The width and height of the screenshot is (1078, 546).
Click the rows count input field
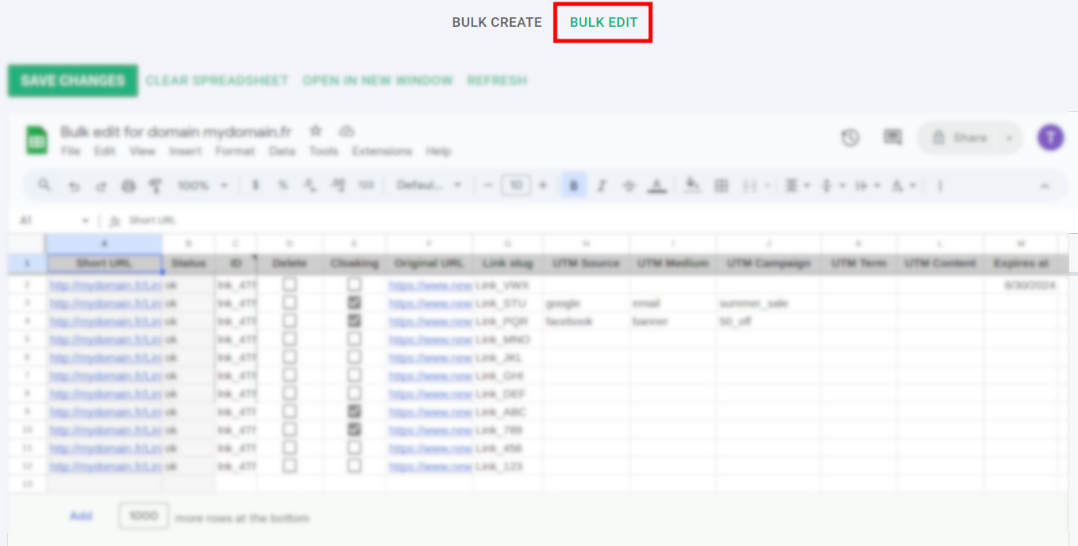point(144,516)
